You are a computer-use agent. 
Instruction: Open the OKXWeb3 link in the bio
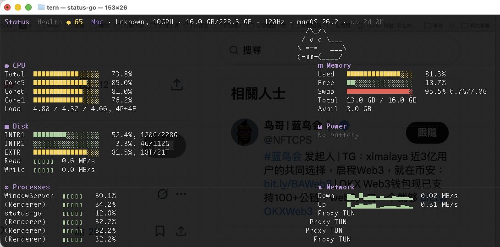[288, 211]
